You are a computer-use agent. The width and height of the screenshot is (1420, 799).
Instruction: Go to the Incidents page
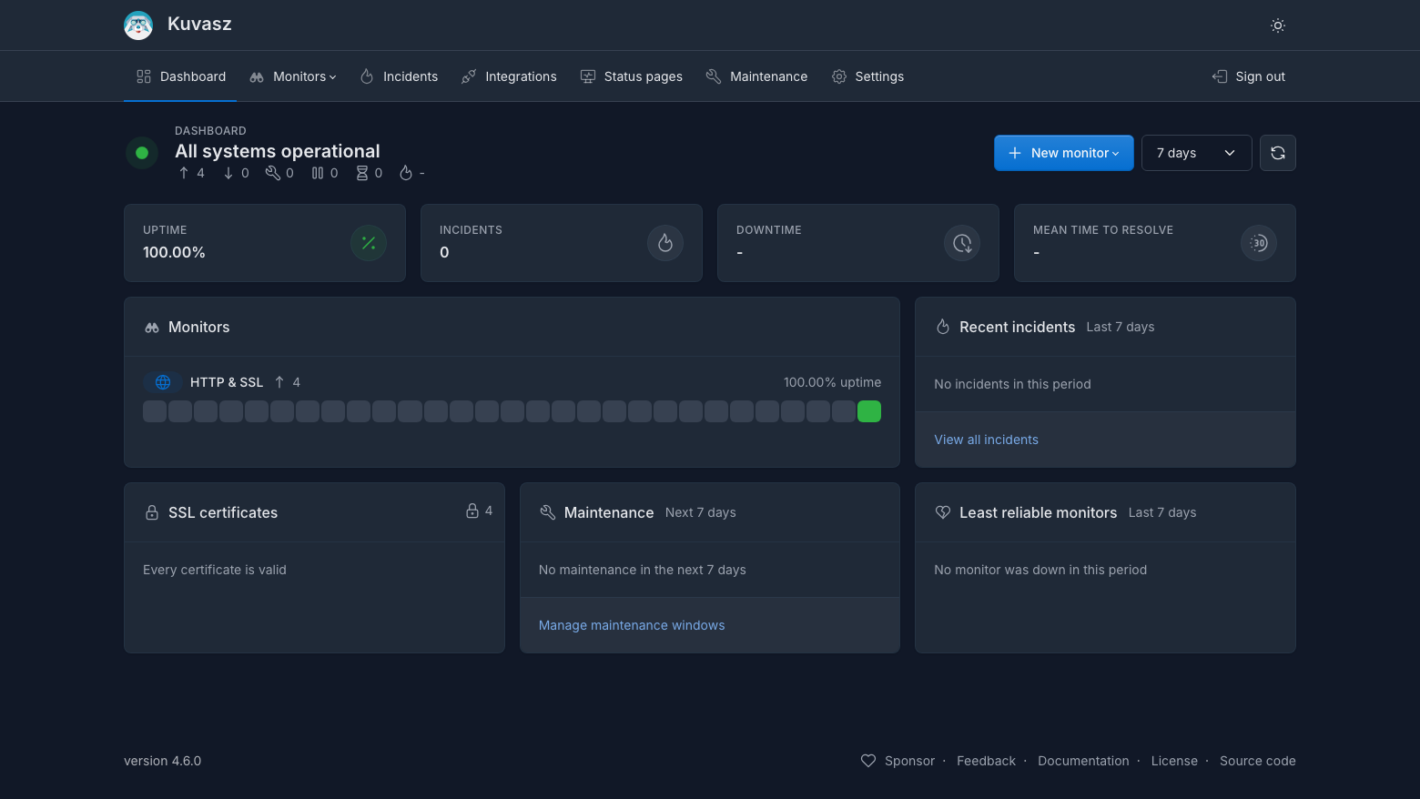[399, 76]
